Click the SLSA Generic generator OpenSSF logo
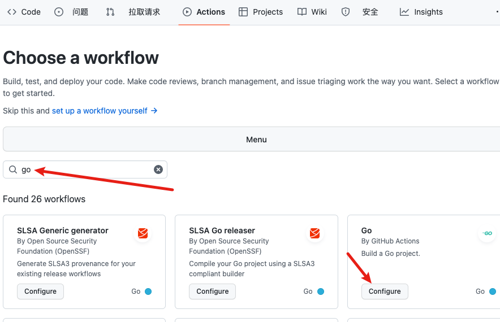Screen dimensions: 500x322 click(143, 233)
